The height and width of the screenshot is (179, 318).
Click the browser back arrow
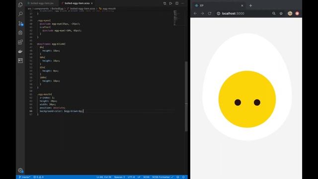click(x=195, y=13)
